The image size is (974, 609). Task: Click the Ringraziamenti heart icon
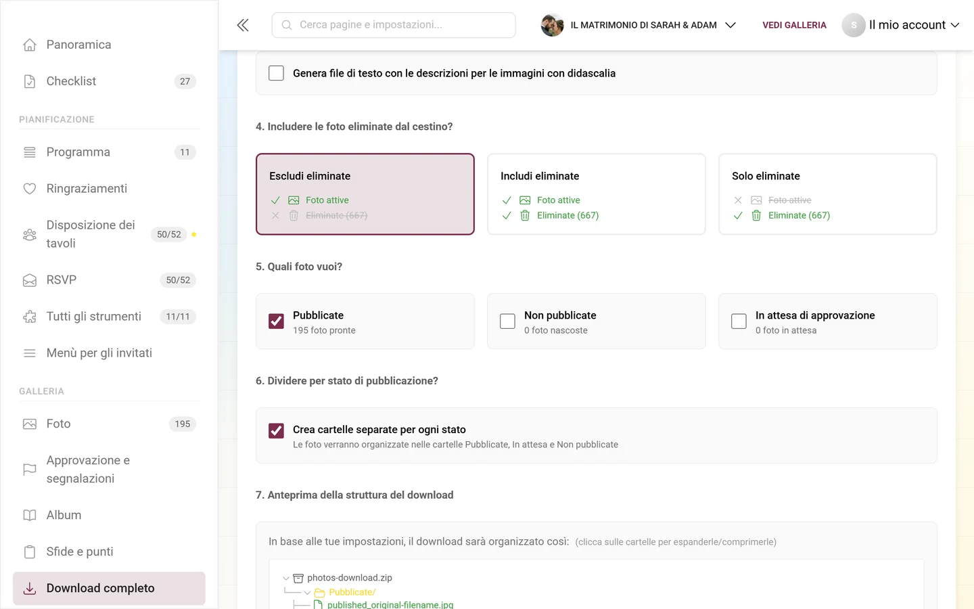pyautogui.click(x=30, y=189)
